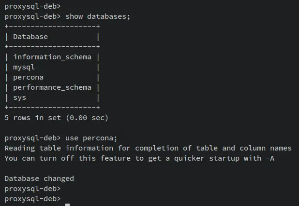Click the "show databases;" command text
The height and width of the screenshot is (206, 299).
click(98, 16)
